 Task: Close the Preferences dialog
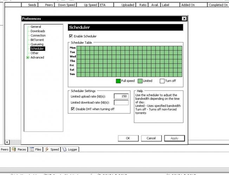click(x=184, y=19)
